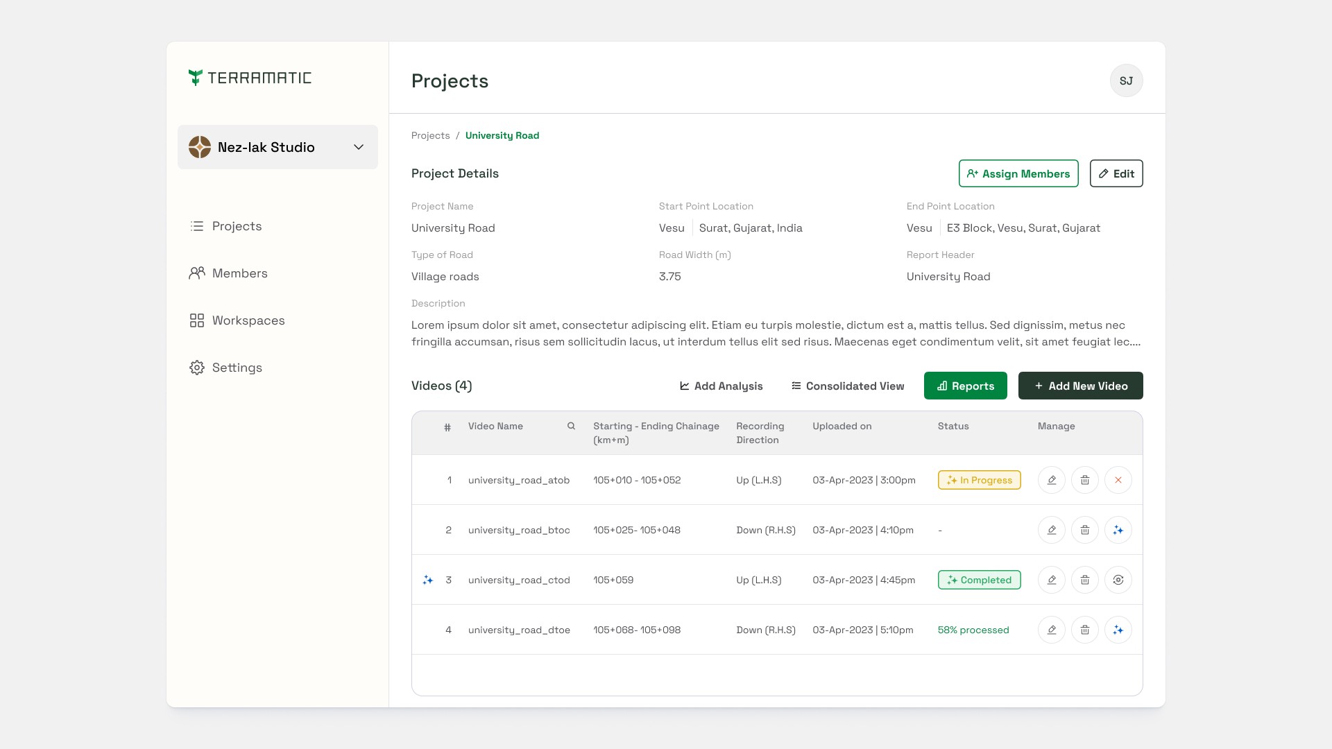Viewport: 1332px width, 749px height.
Task: Edit the university_road_atob video
Action: click(x=1052, y=480)
